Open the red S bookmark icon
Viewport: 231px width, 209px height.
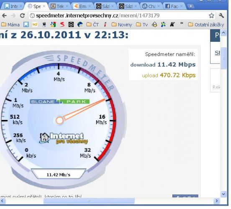(x=62, y=25)
